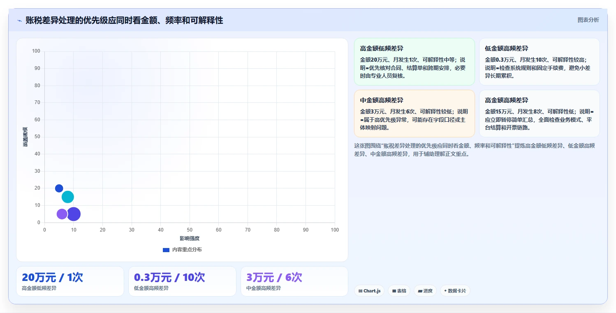The image size is (616, 313).
Task: Open the 高金额高频差异 card heading
Action: (507, 100)
